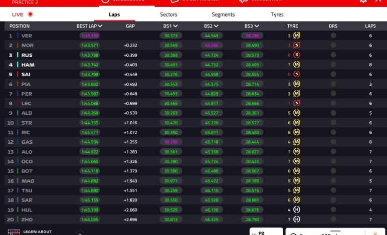Click the DRS indicator for RUS
387x235 pixels.
333,55
